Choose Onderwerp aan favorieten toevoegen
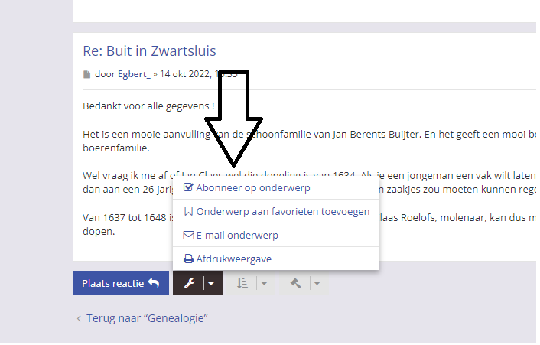 [276, 211]
